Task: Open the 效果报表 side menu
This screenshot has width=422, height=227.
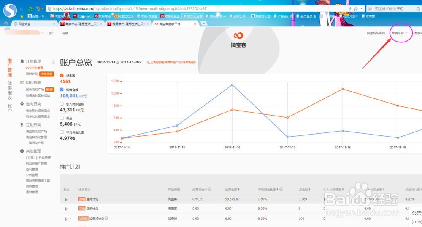Action: pyautogui.click(x=10, y=90)
